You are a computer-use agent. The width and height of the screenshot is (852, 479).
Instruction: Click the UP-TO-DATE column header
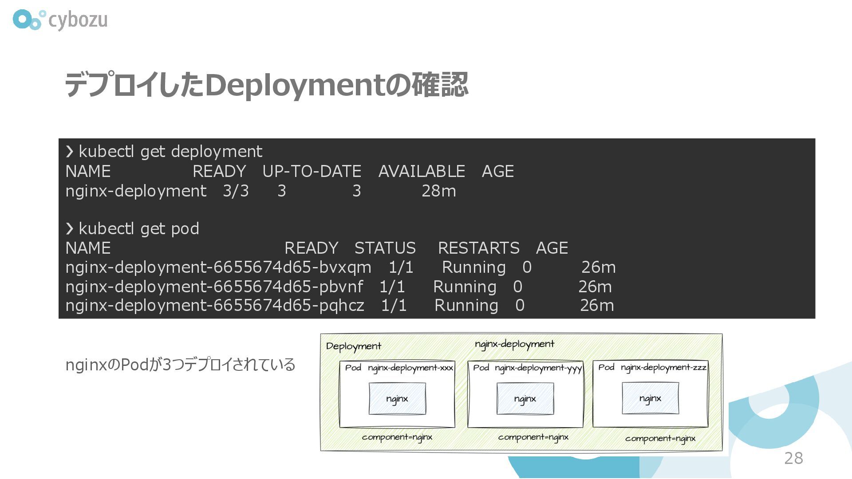tap(312, 171)
